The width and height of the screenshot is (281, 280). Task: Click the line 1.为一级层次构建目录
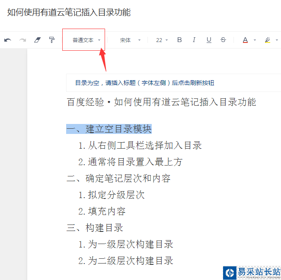(126, 244)
